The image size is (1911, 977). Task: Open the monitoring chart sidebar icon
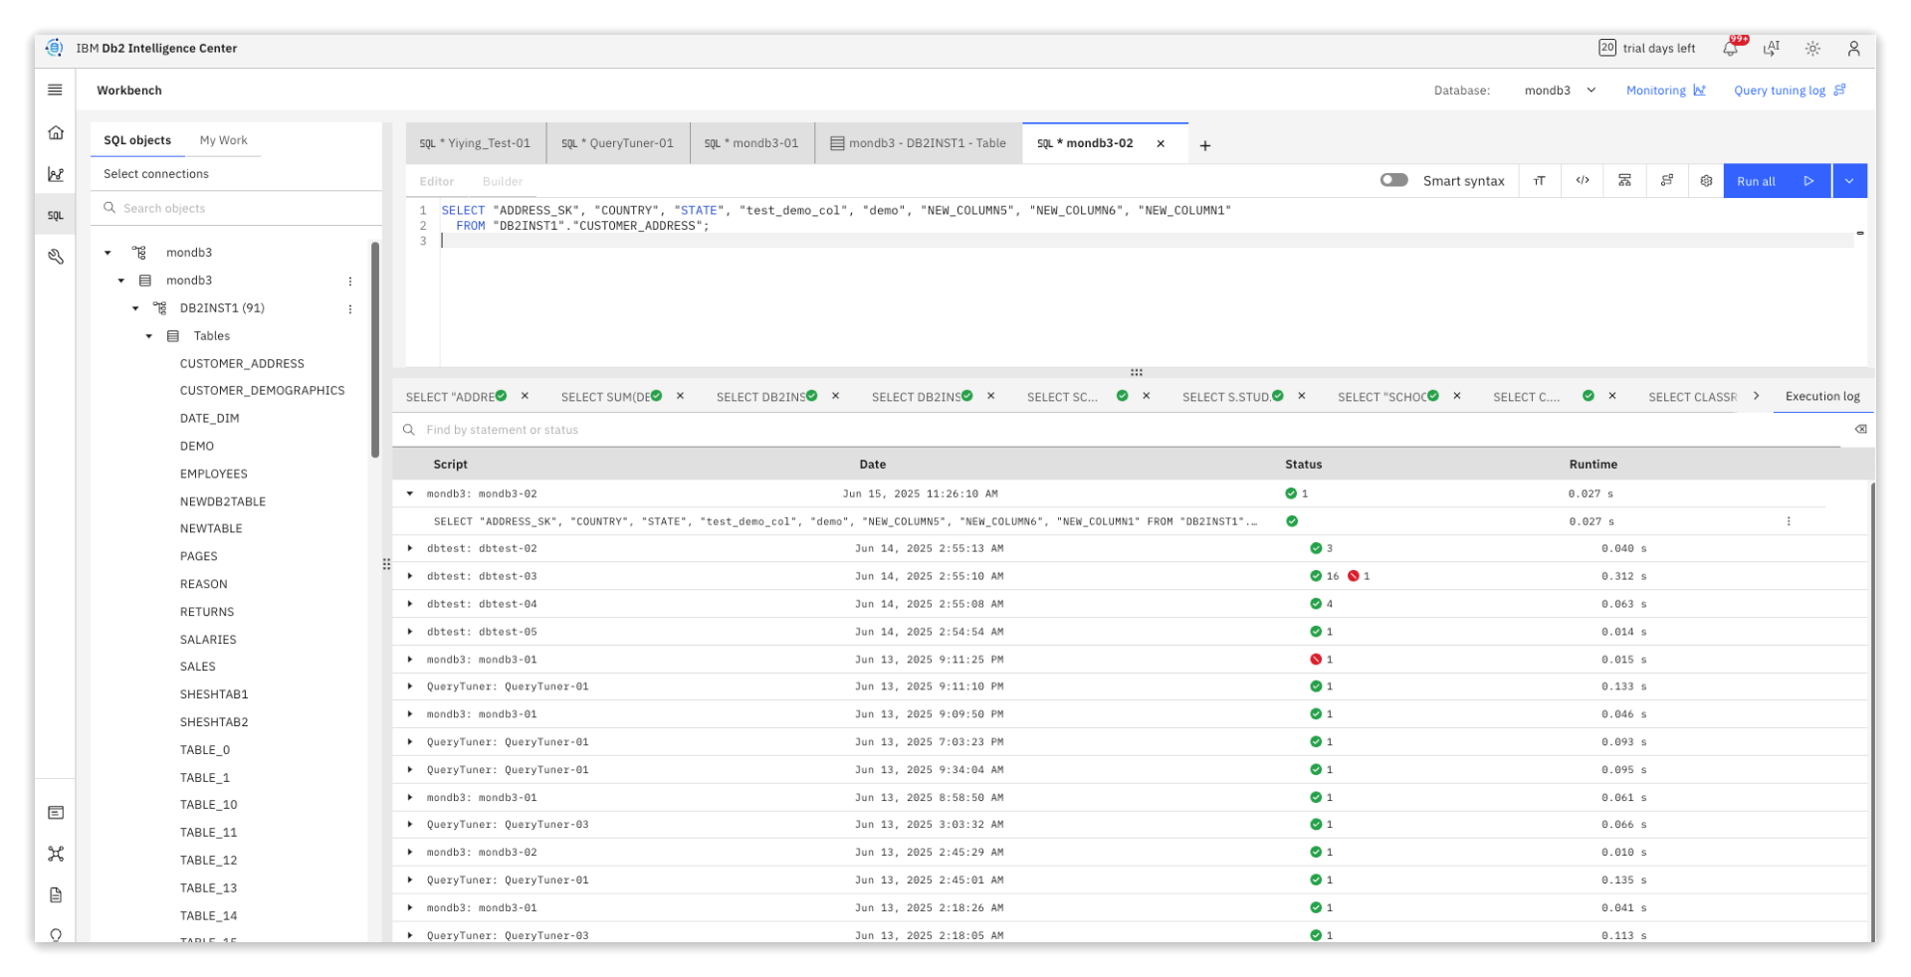point(56,174)
